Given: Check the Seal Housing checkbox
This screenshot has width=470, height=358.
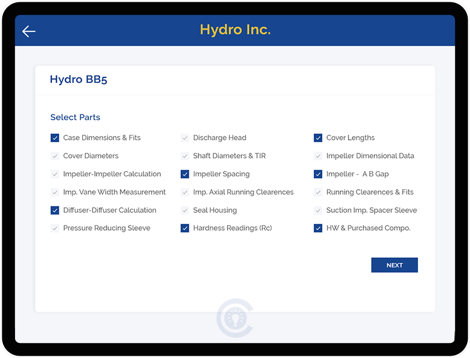Looking at the screenshot, I should 185,211.
